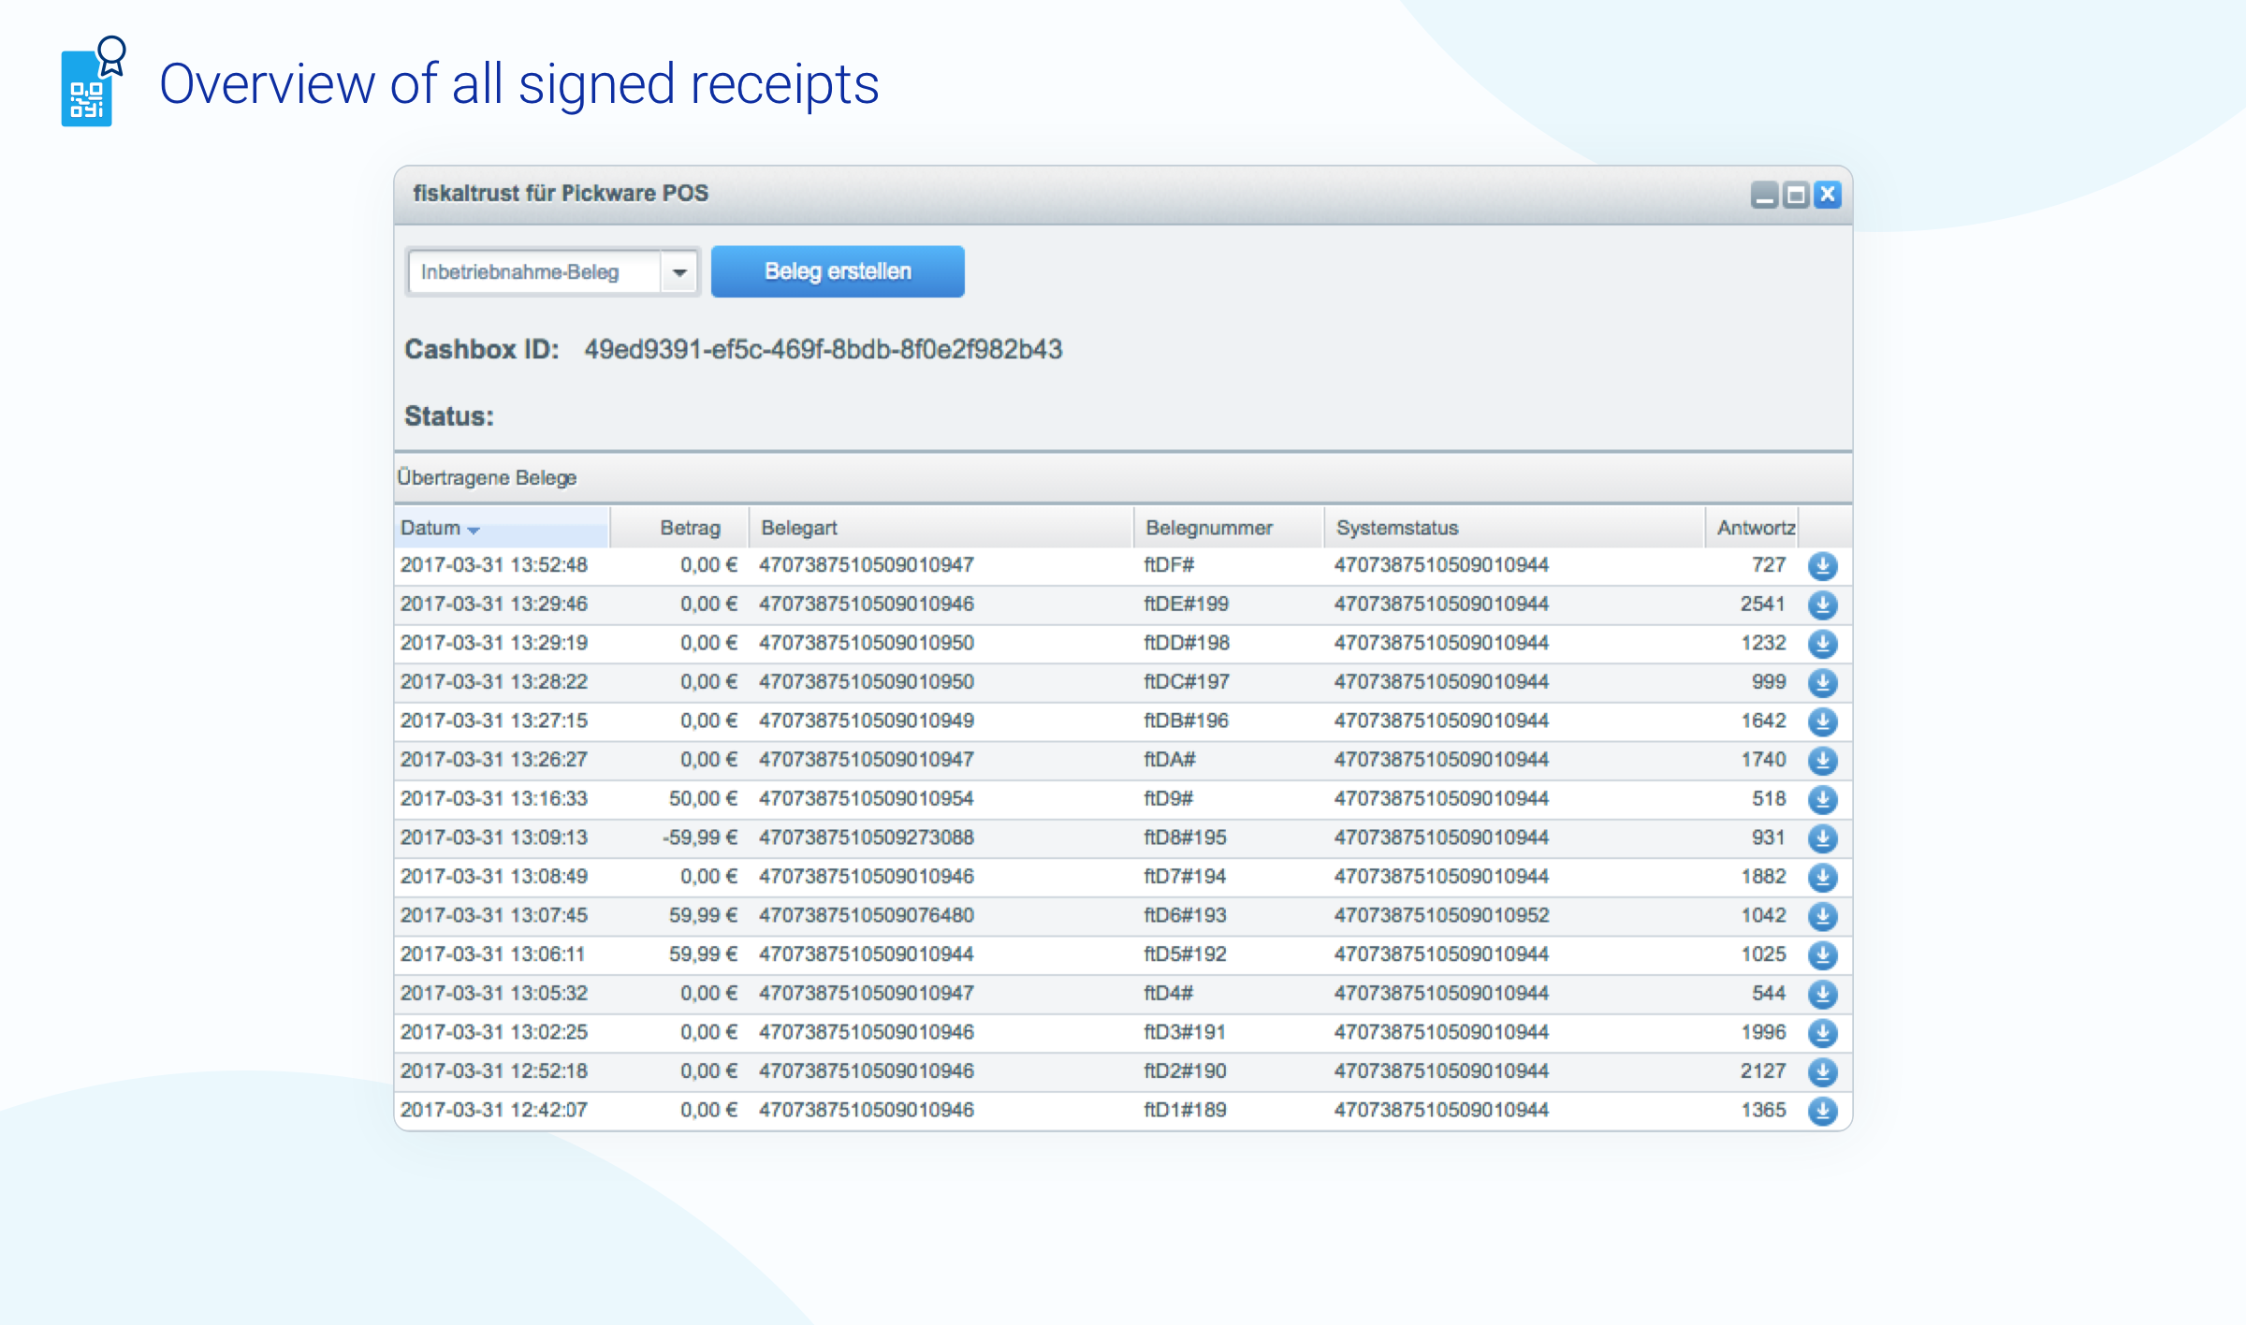Sort by Systemstatus column header
The width and height of the screenshot is (2246, 1325).
point(1515,528)
